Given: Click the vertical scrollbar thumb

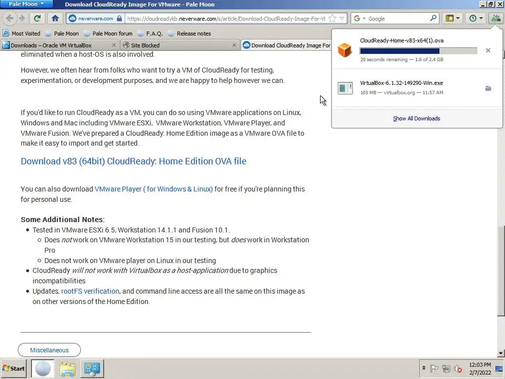Looking at the screenshot, I should click(x=501, y=271).
